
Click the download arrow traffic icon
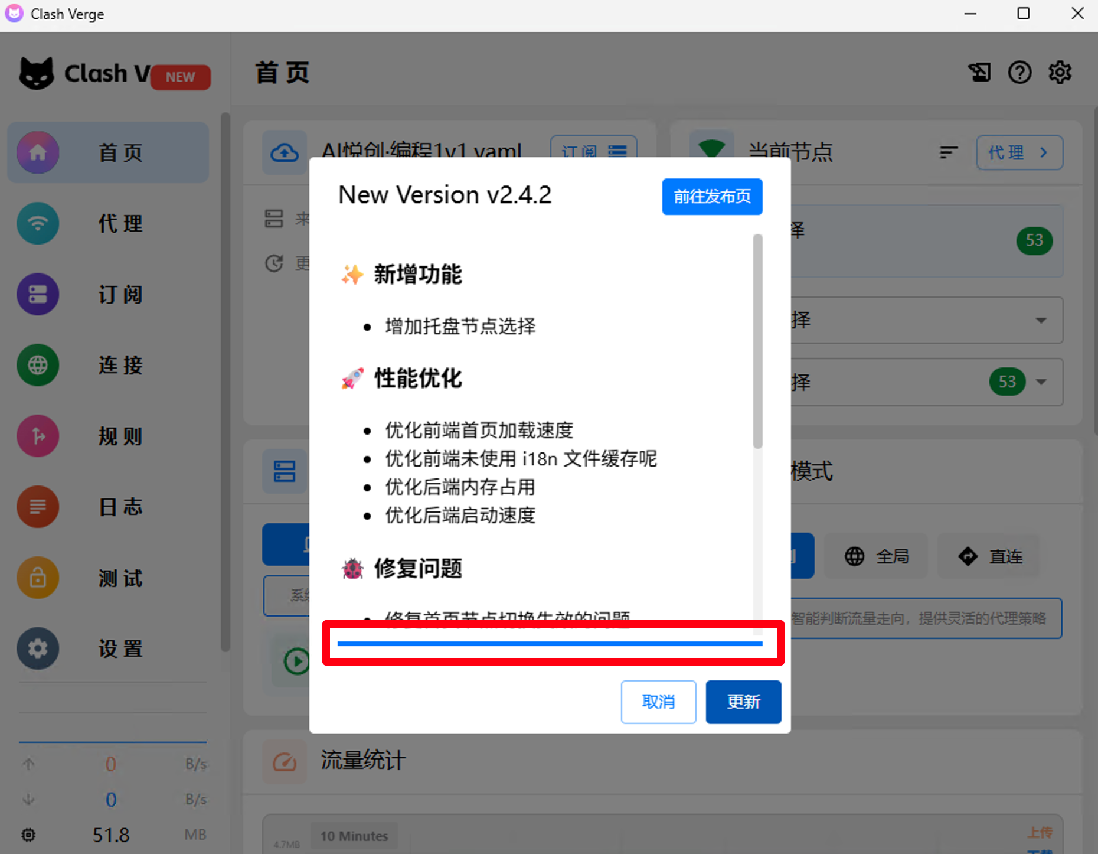pos(28,799)
